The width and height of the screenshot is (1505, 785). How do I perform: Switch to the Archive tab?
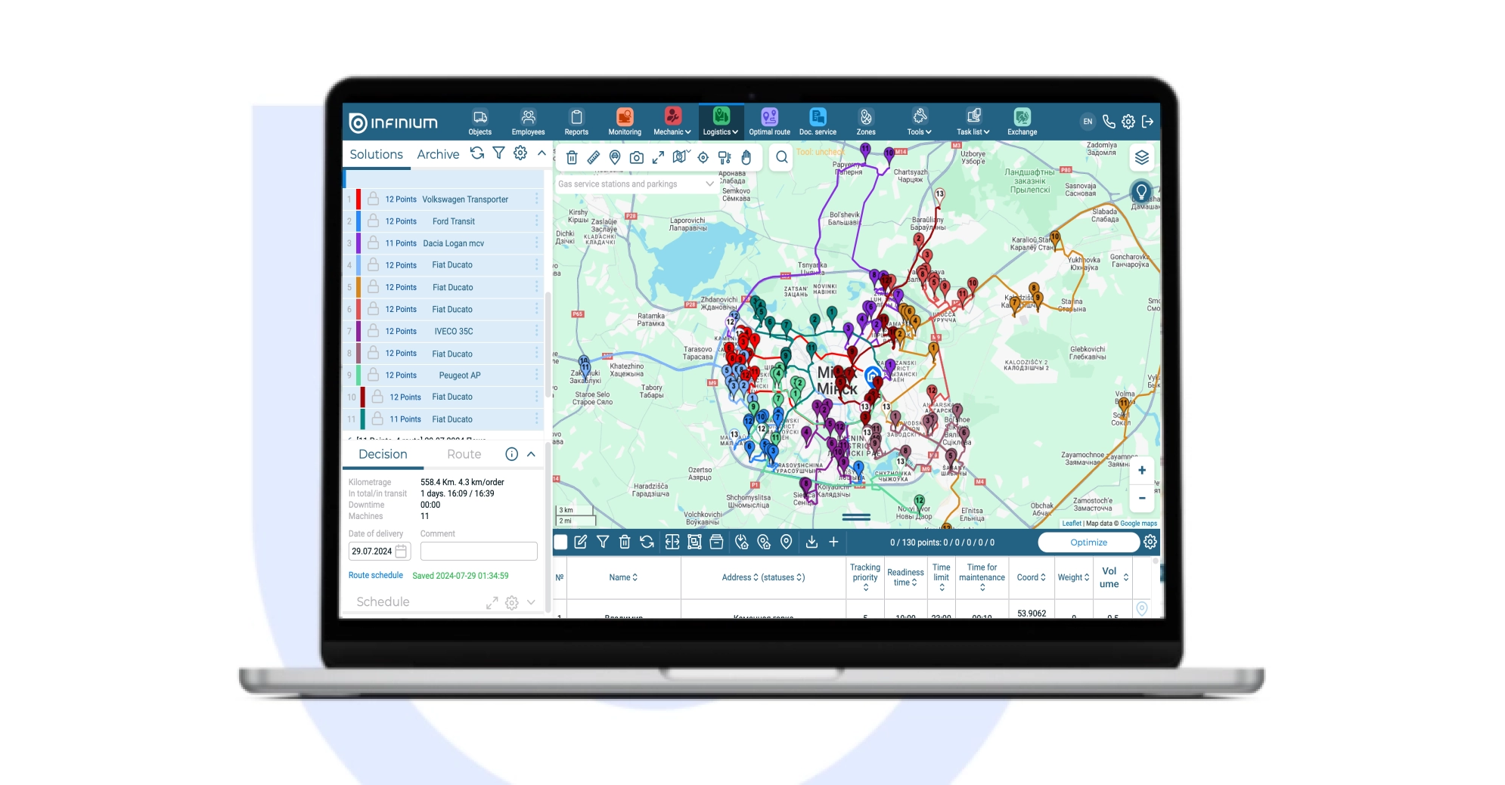(438, 154)
